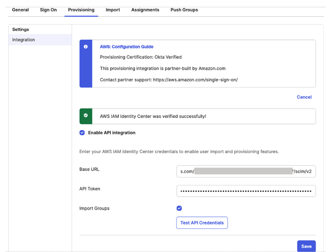Click the blue info icon on the banner
Image resolution: width=326 pixels, height=252 pixels.
point(86,47)
